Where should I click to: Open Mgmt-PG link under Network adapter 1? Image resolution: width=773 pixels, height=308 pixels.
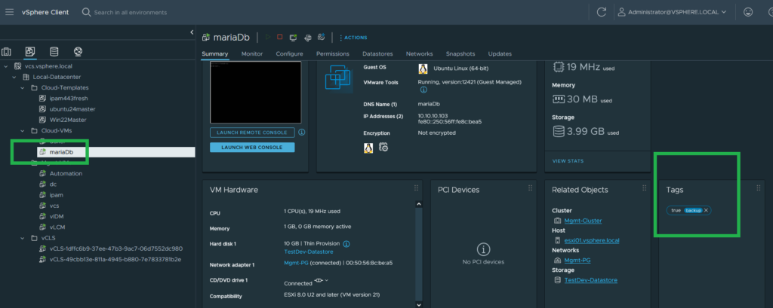296,263
